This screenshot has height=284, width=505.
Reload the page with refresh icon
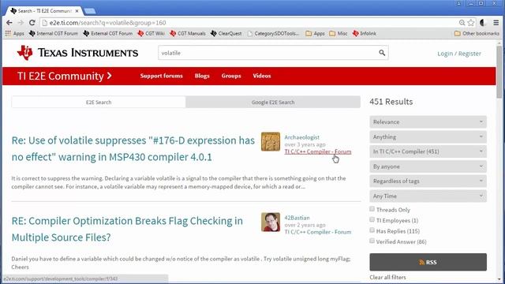pyautogui.click(x=32, y=23)
